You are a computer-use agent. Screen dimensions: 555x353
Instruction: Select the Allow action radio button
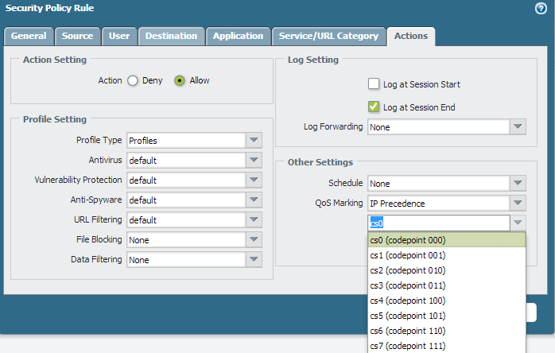click(180, 80)
